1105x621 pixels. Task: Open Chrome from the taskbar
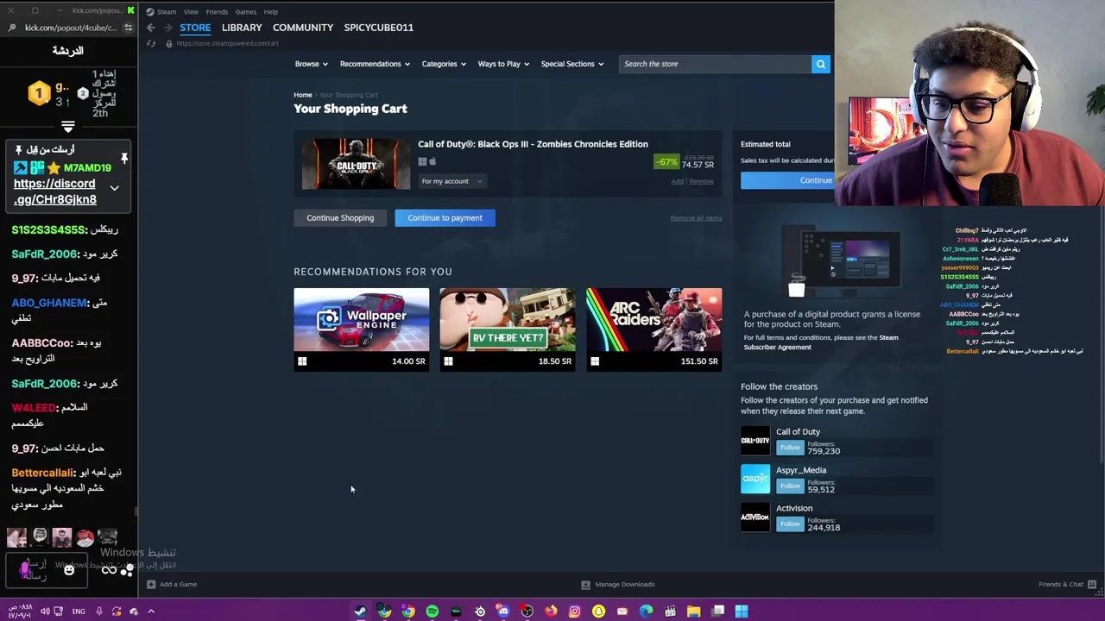click(407, 611)
